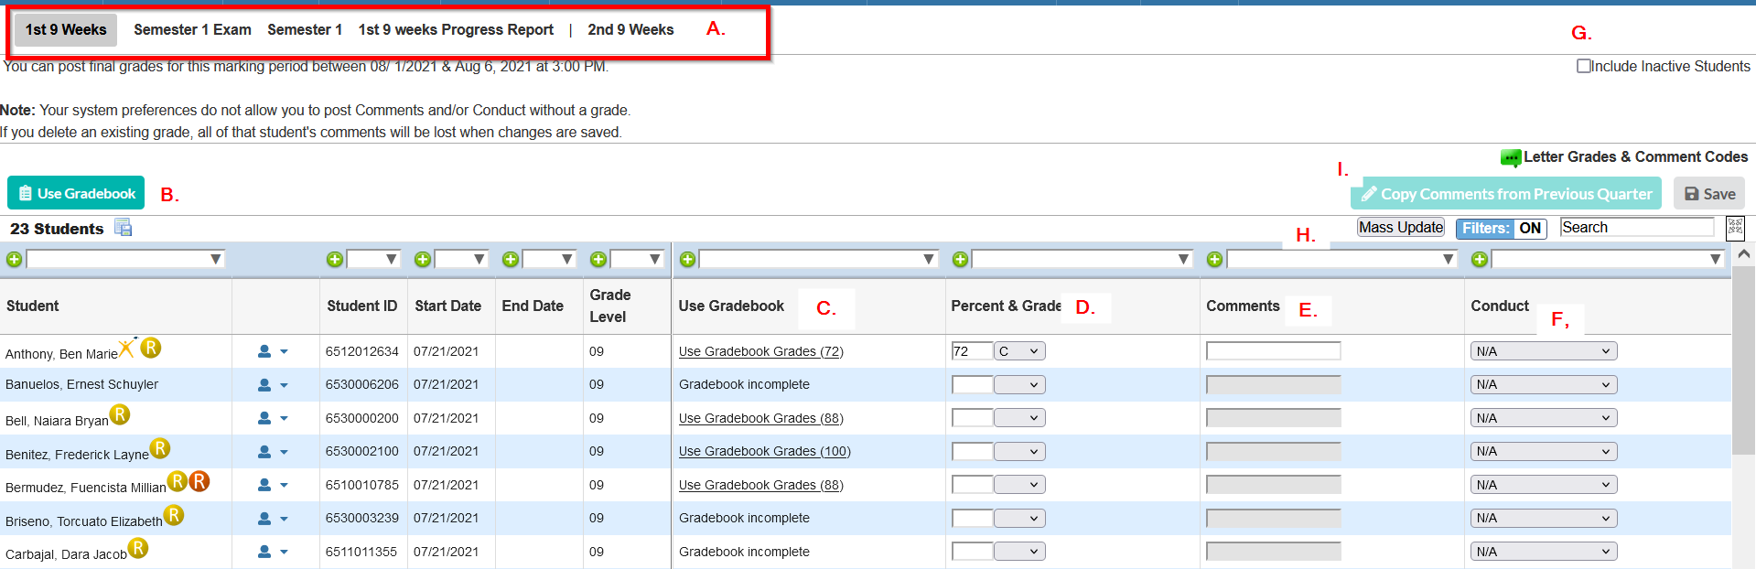The image size is (1756, 569).
Task: Open the Conduct N/A dropdown for Carbajal, Dara Jacob
Action: click(x=1544, y=552)
